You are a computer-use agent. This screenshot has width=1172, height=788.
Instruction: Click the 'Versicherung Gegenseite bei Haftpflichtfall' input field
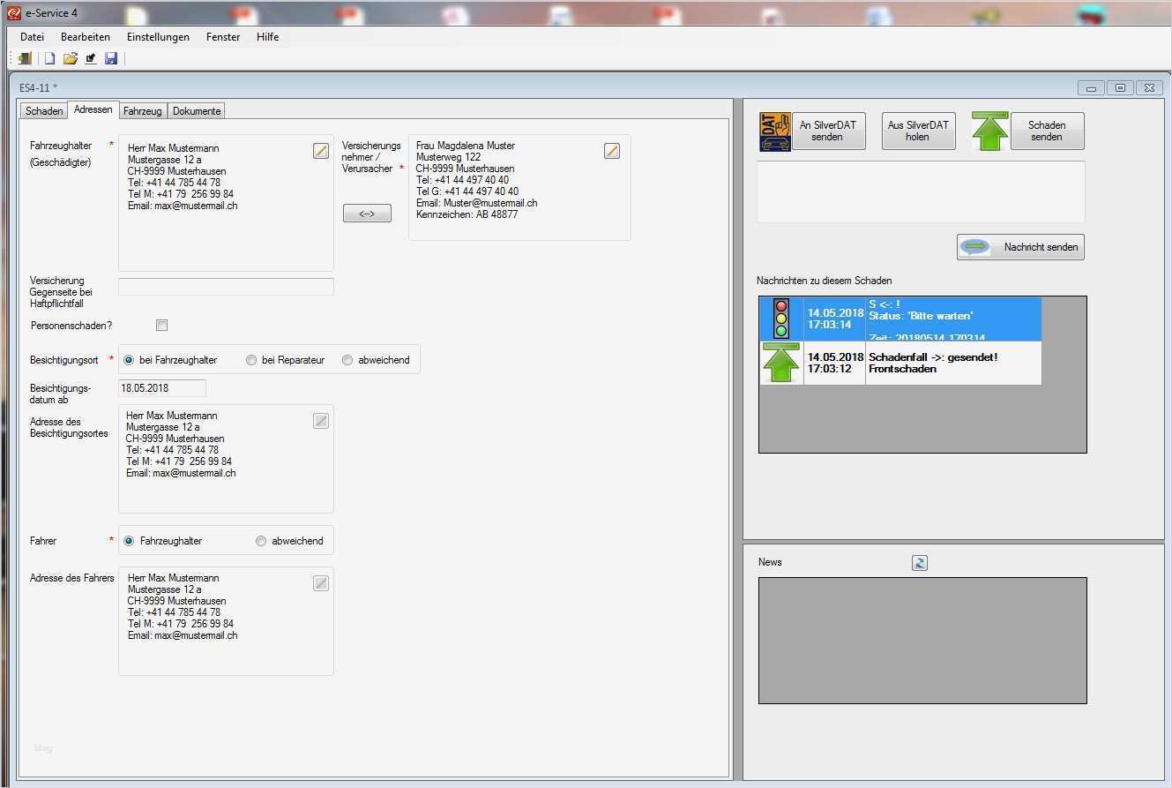click(x=226, y=287)
